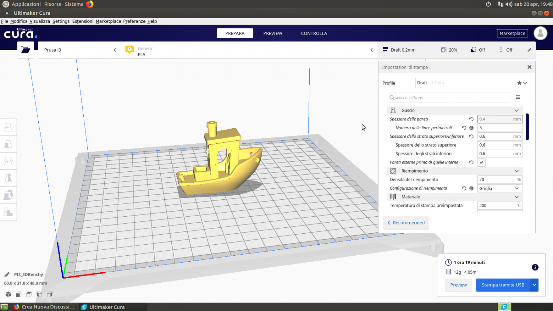Switch to 3D perspective view cube icon

(8, 294)
